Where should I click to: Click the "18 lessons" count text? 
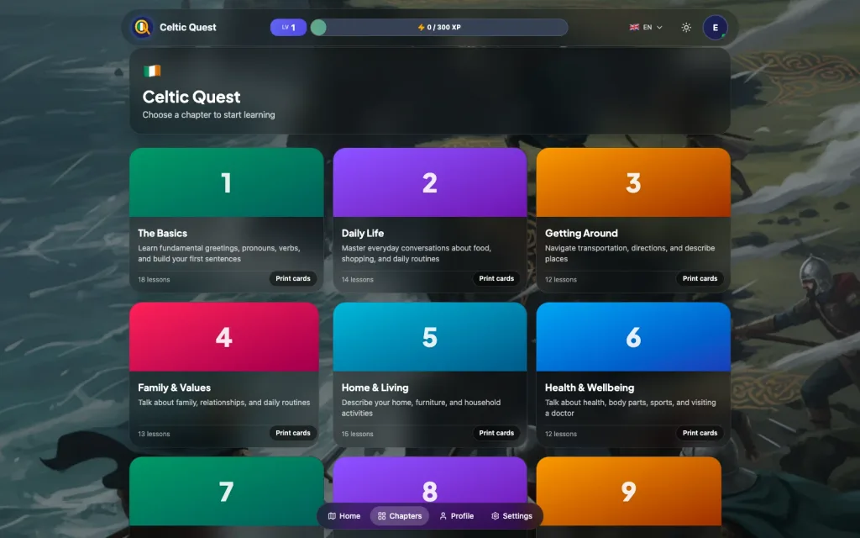click(x=155, y=279)
